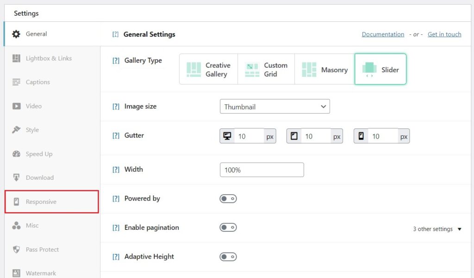
Task: Click the tablet icon in Gutter settings
Action: 294,136
